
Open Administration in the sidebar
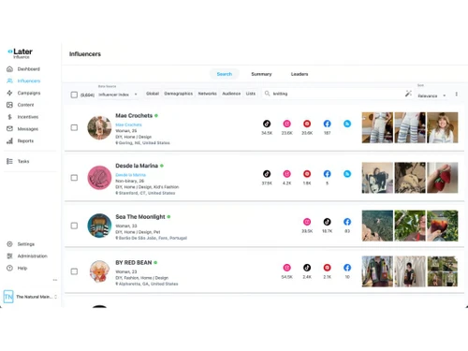[27, 256]
